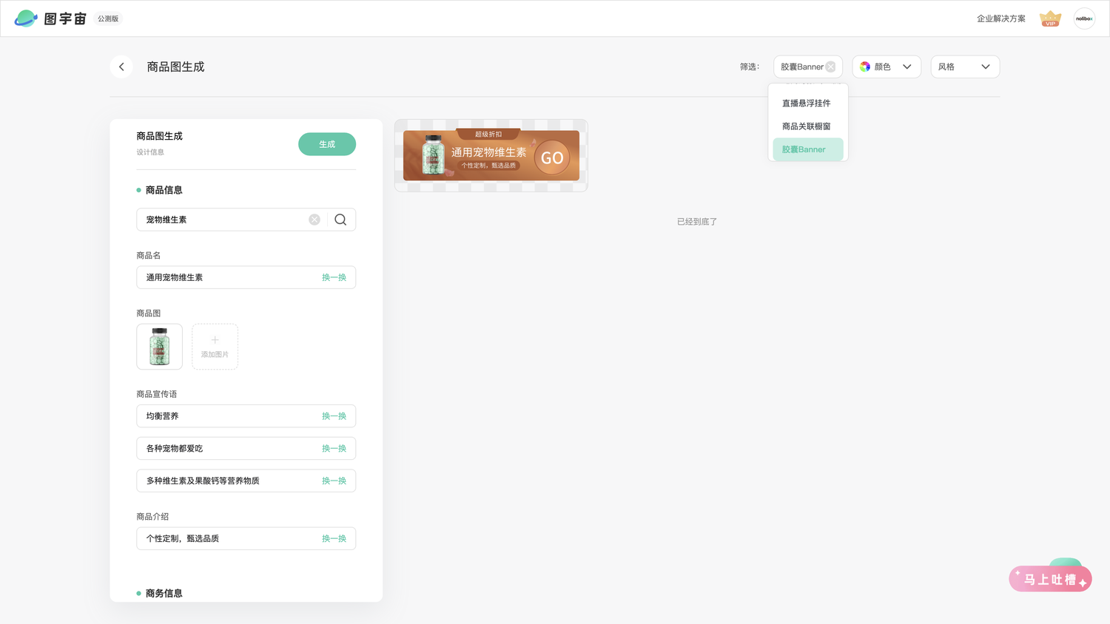
Task: Click the 商品信息 section heading
Action: click(164, 190)
